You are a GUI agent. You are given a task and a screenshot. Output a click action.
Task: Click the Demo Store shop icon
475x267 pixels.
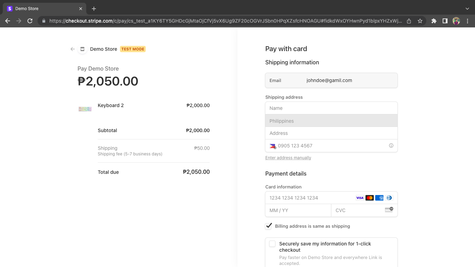pos(82,49)
